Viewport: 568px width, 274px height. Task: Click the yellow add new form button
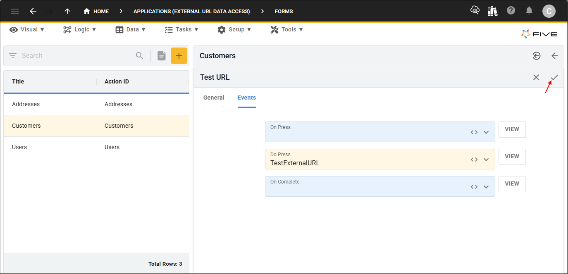(179, 56)
